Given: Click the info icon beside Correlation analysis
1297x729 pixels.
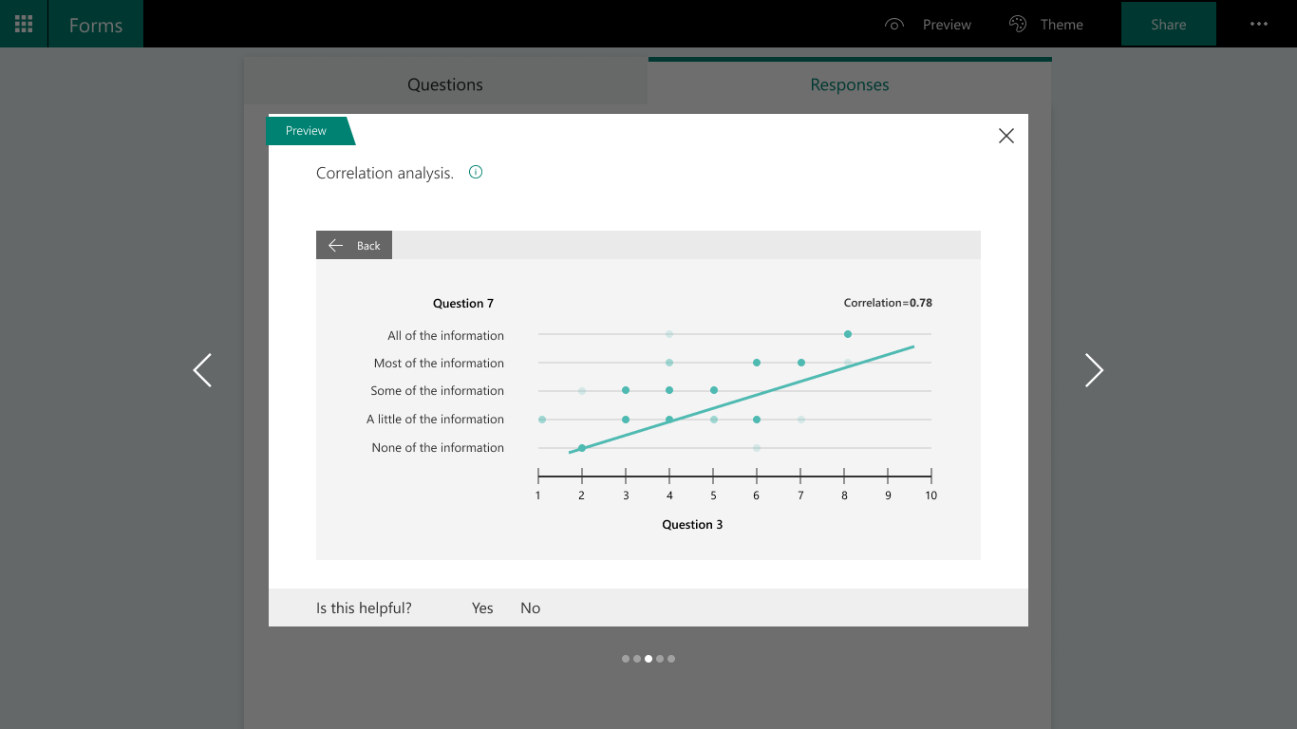Looking at the screenshot, I should (476, 172).
